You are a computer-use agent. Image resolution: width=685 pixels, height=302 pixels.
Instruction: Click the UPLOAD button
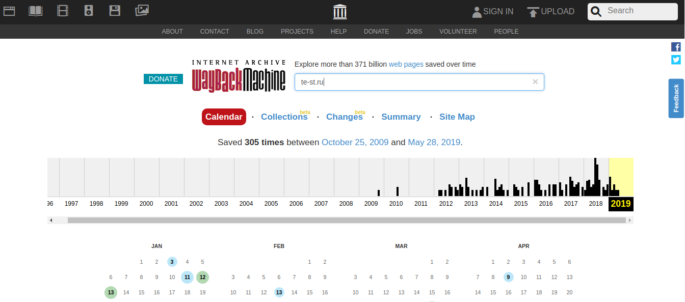tap(551, 11)
